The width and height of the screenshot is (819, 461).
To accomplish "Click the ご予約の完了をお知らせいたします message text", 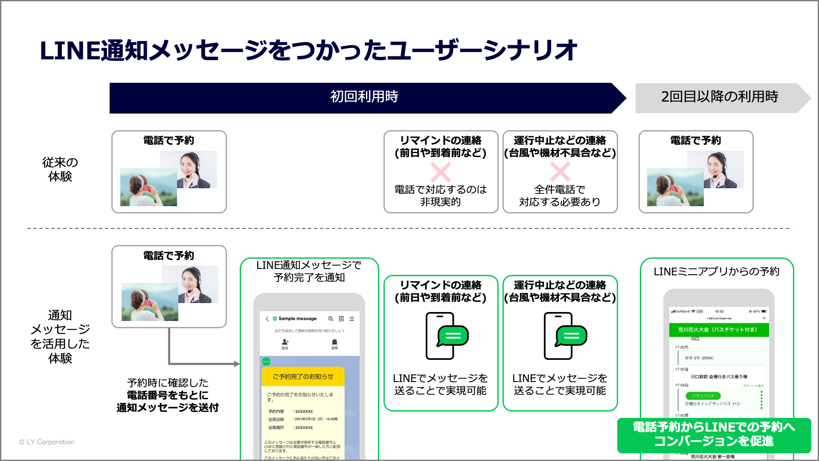I will click(300, 397).
